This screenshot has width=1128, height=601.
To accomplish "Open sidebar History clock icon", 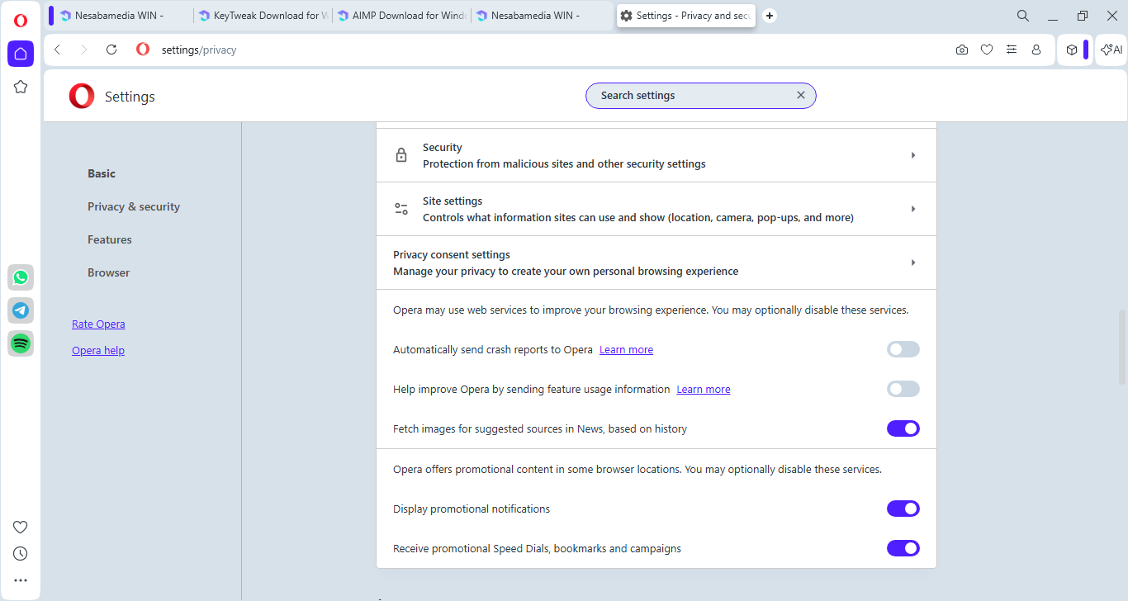I will pos(21,553).
